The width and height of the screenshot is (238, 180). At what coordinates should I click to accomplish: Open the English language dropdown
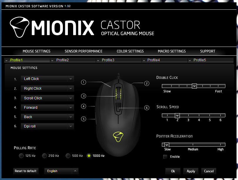click(61, 171)
